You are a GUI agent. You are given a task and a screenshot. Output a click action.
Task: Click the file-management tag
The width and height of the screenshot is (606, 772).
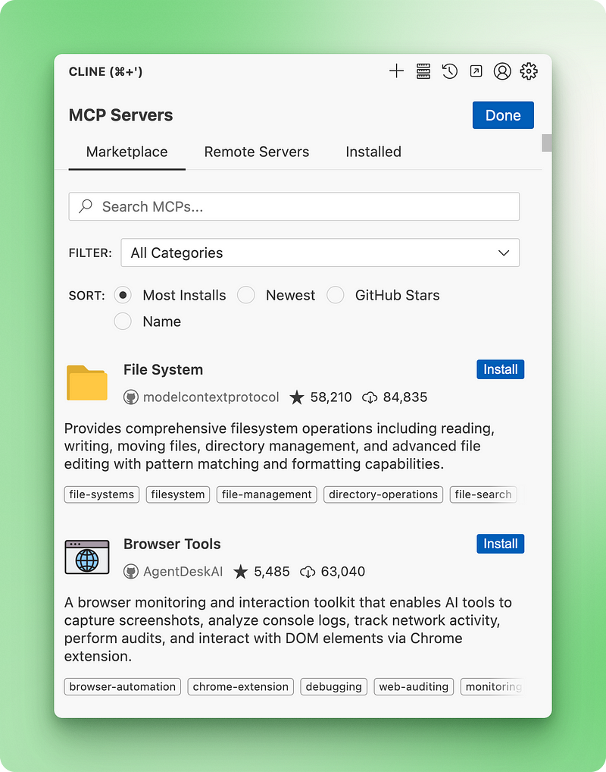(x=267, y=494)
